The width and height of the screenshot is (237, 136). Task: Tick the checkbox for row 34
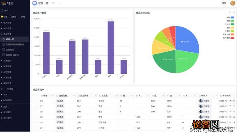click(36, 128)
